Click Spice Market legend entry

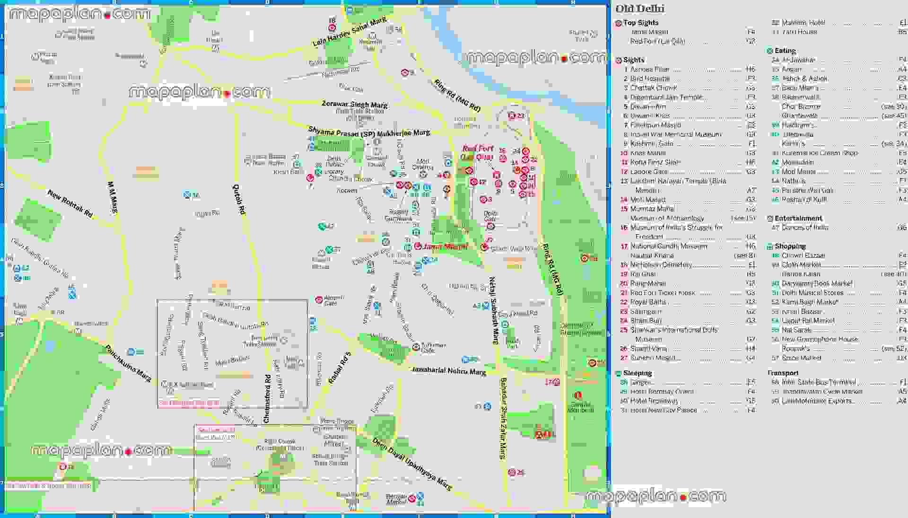[839, 359]
